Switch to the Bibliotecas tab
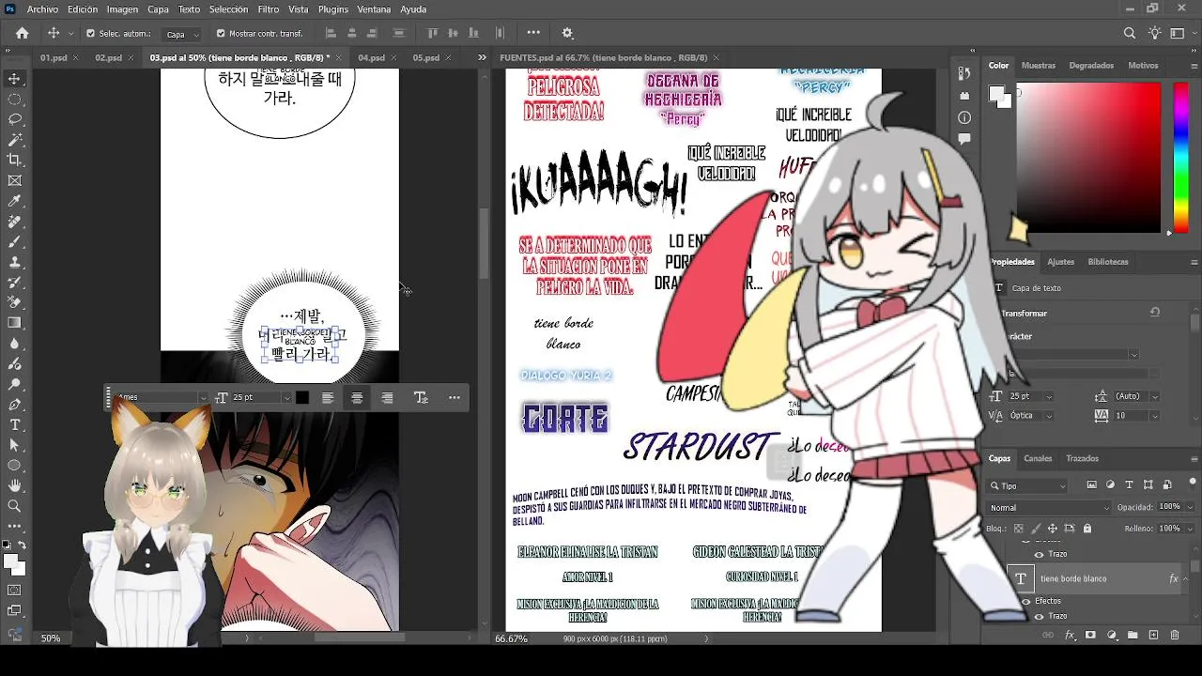This screenshot has height=676, width=1202. point(1108,262)
